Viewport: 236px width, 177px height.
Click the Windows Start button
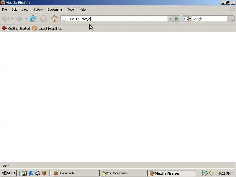(x=9, y=173)
